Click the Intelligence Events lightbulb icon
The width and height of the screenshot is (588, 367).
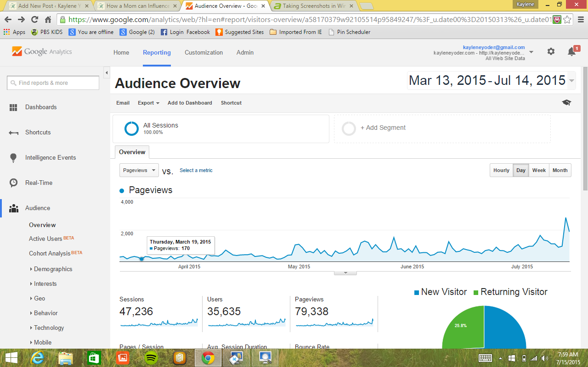[13, 158]
